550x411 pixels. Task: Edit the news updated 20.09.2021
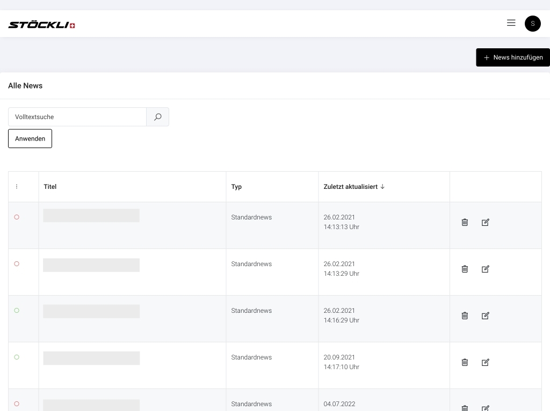(486, 362)
